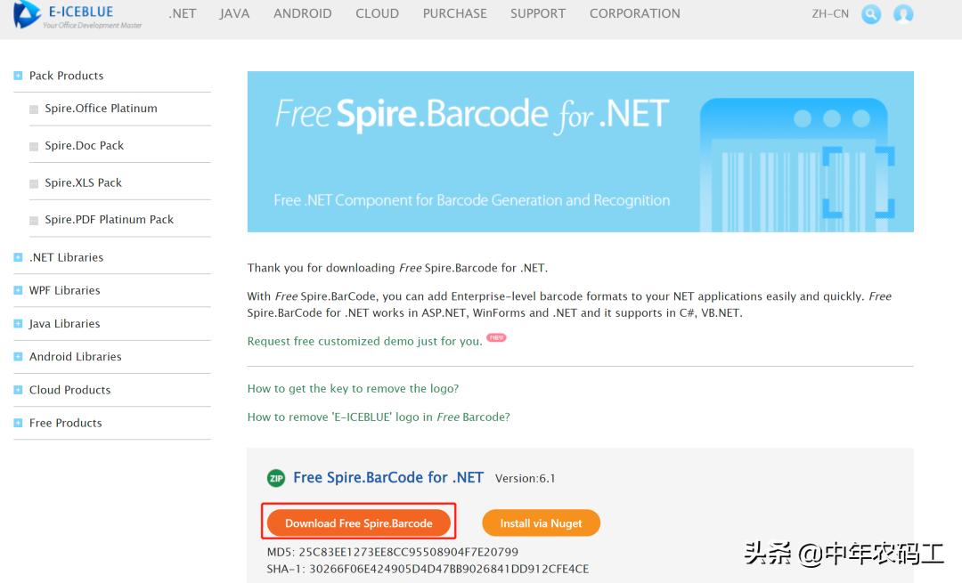
Task: Expand the WPF Libraries section
Action: click(x=18, y=290)
